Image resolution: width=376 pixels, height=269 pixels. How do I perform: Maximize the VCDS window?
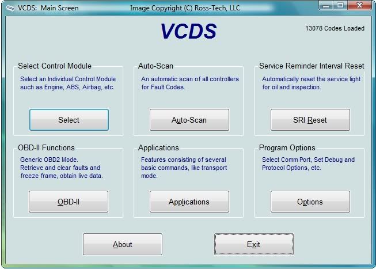click(x=340, y=5)
